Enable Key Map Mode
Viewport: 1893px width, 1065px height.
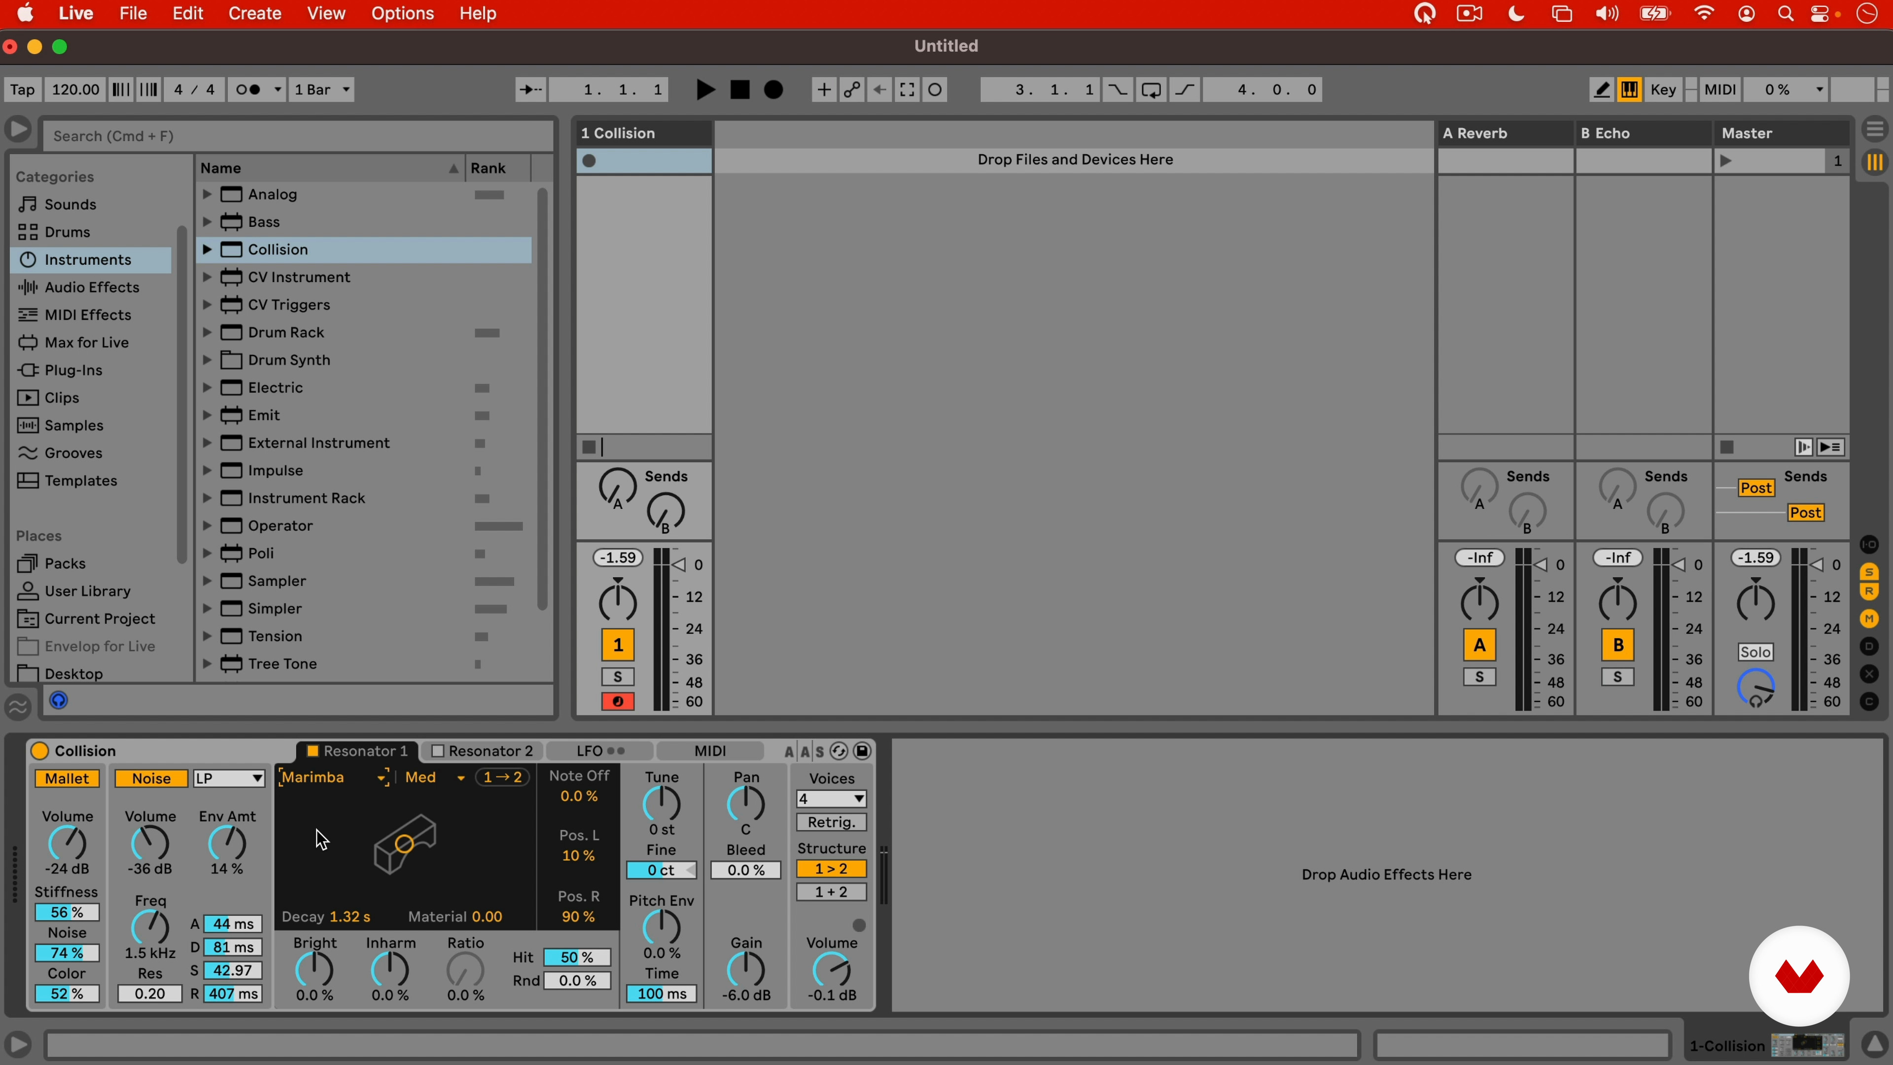[x=1663, y=90]
